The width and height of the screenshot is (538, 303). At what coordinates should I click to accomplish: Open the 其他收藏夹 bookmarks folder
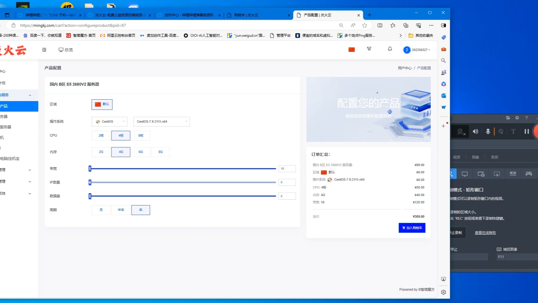(x=421, y=36)
